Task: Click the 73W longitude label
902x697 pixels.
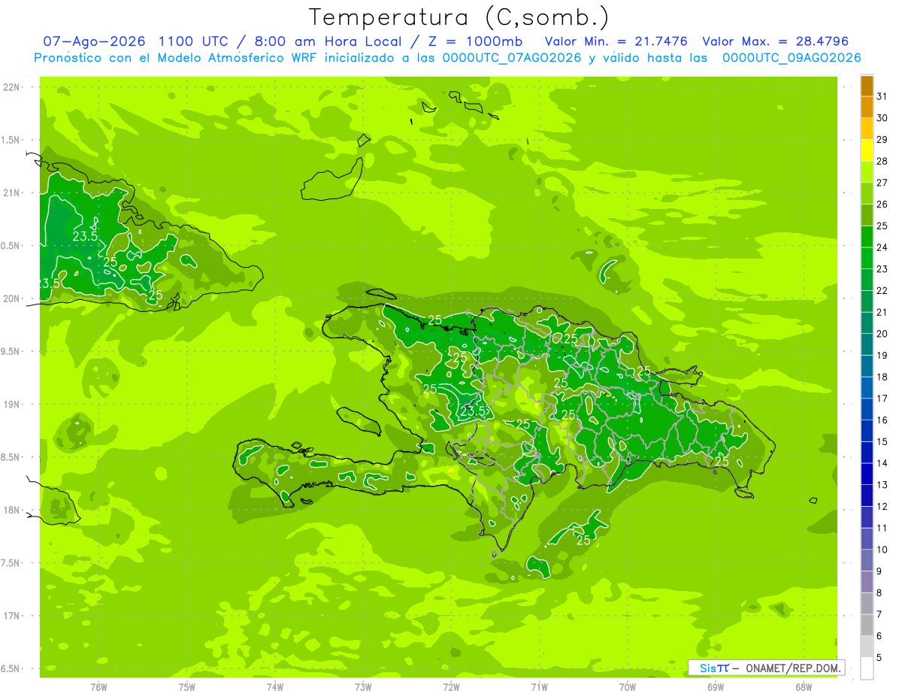Action: (x=363, y=687)
